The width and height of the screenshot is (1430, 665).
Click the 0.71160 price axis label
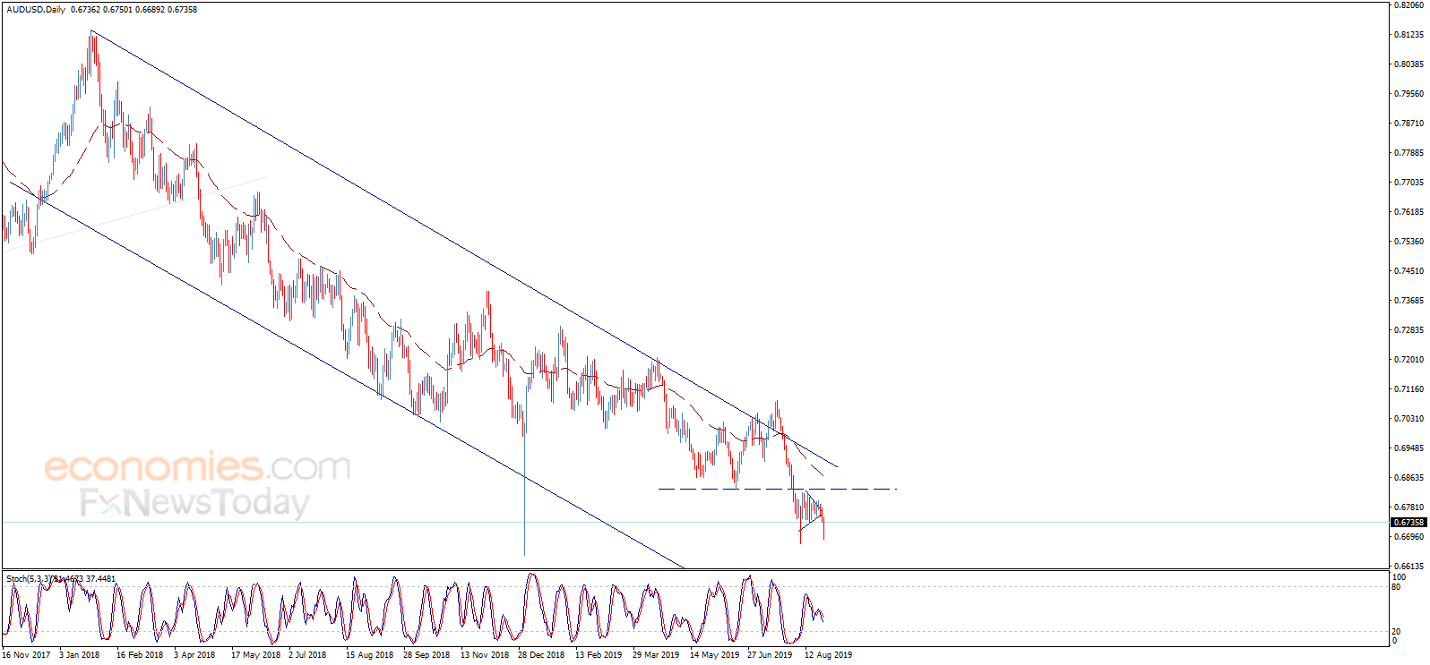click(1408, 389)
